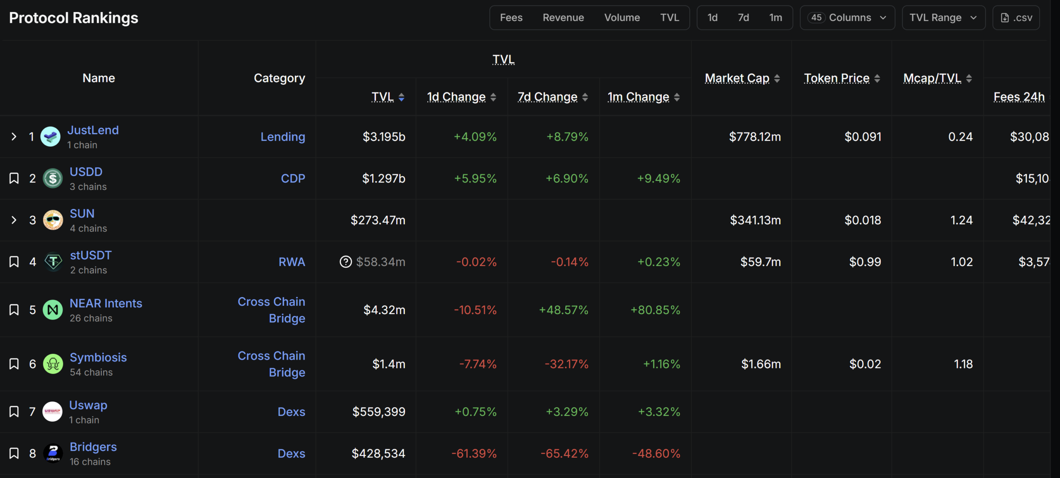
Task: Open the JustLend protocol link
Action: pyautogui.click(x=93, y=130)
